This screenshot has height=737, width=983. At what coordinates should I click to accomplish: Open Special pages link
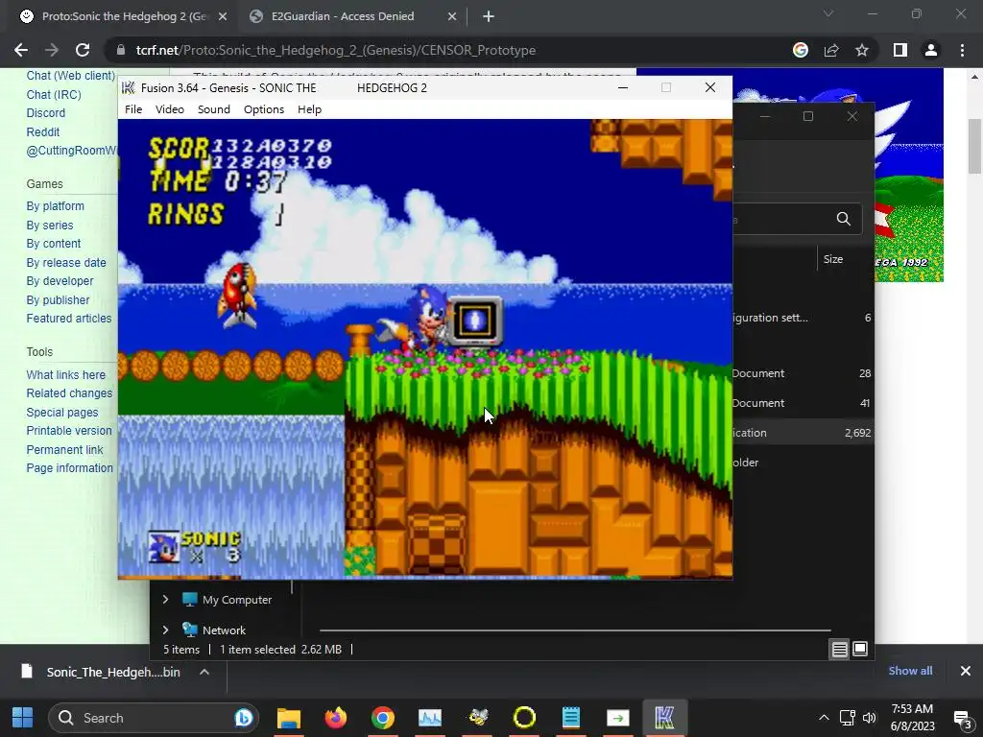[62, 413]
